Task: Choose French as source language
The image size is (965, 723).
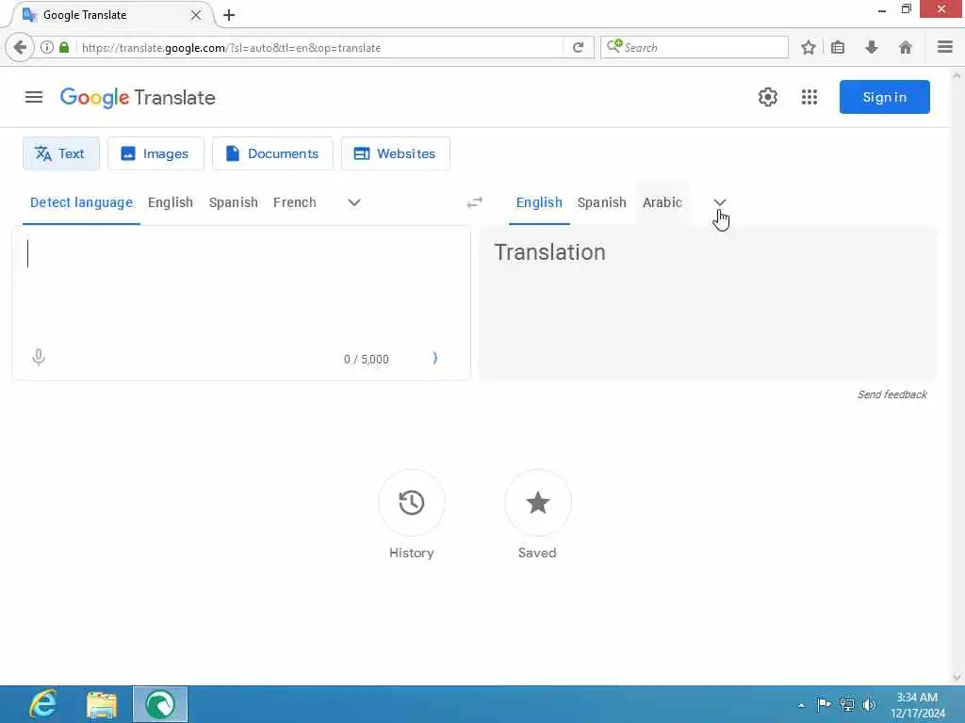Action: point(295,202)
